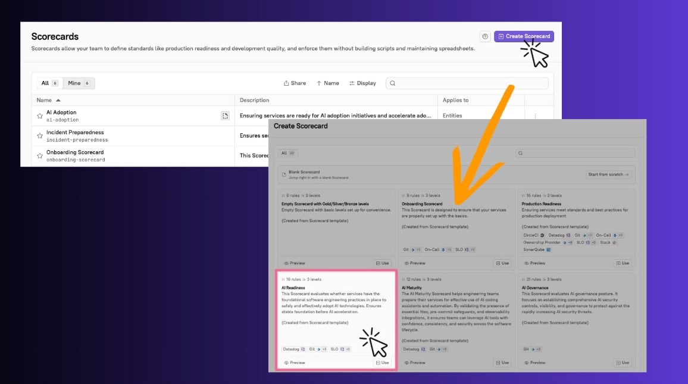
Task: Click the AI Governance card title
Action: (535, 288)
